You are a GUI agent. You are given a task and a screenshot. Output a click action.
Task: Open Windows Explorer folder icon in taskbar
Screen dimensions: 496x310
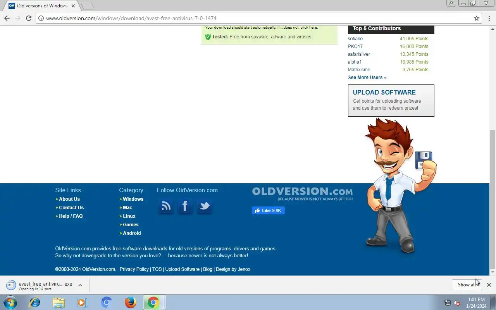[59, 302]
